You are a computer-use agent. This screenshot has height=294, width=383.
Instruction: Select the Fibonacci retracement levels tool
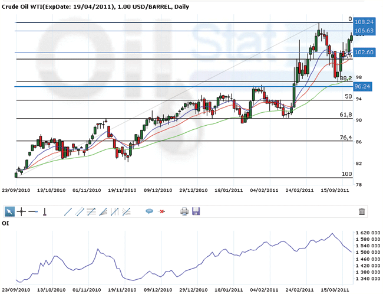(91, 211)
